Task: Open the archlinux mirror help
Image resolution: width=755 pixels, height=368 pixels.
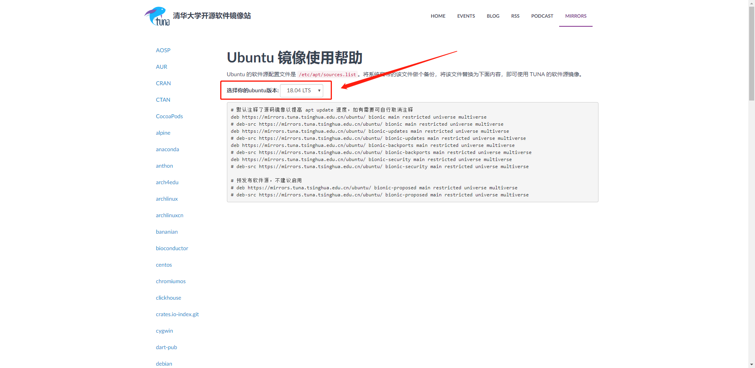Action: 166,199
